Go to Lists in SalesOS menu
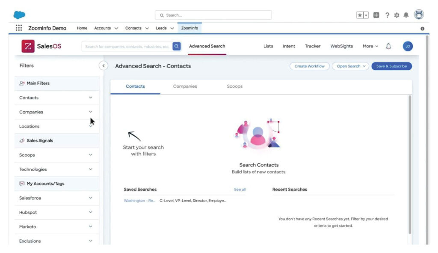Screen dimensions: 438x253 coord(268,46)
